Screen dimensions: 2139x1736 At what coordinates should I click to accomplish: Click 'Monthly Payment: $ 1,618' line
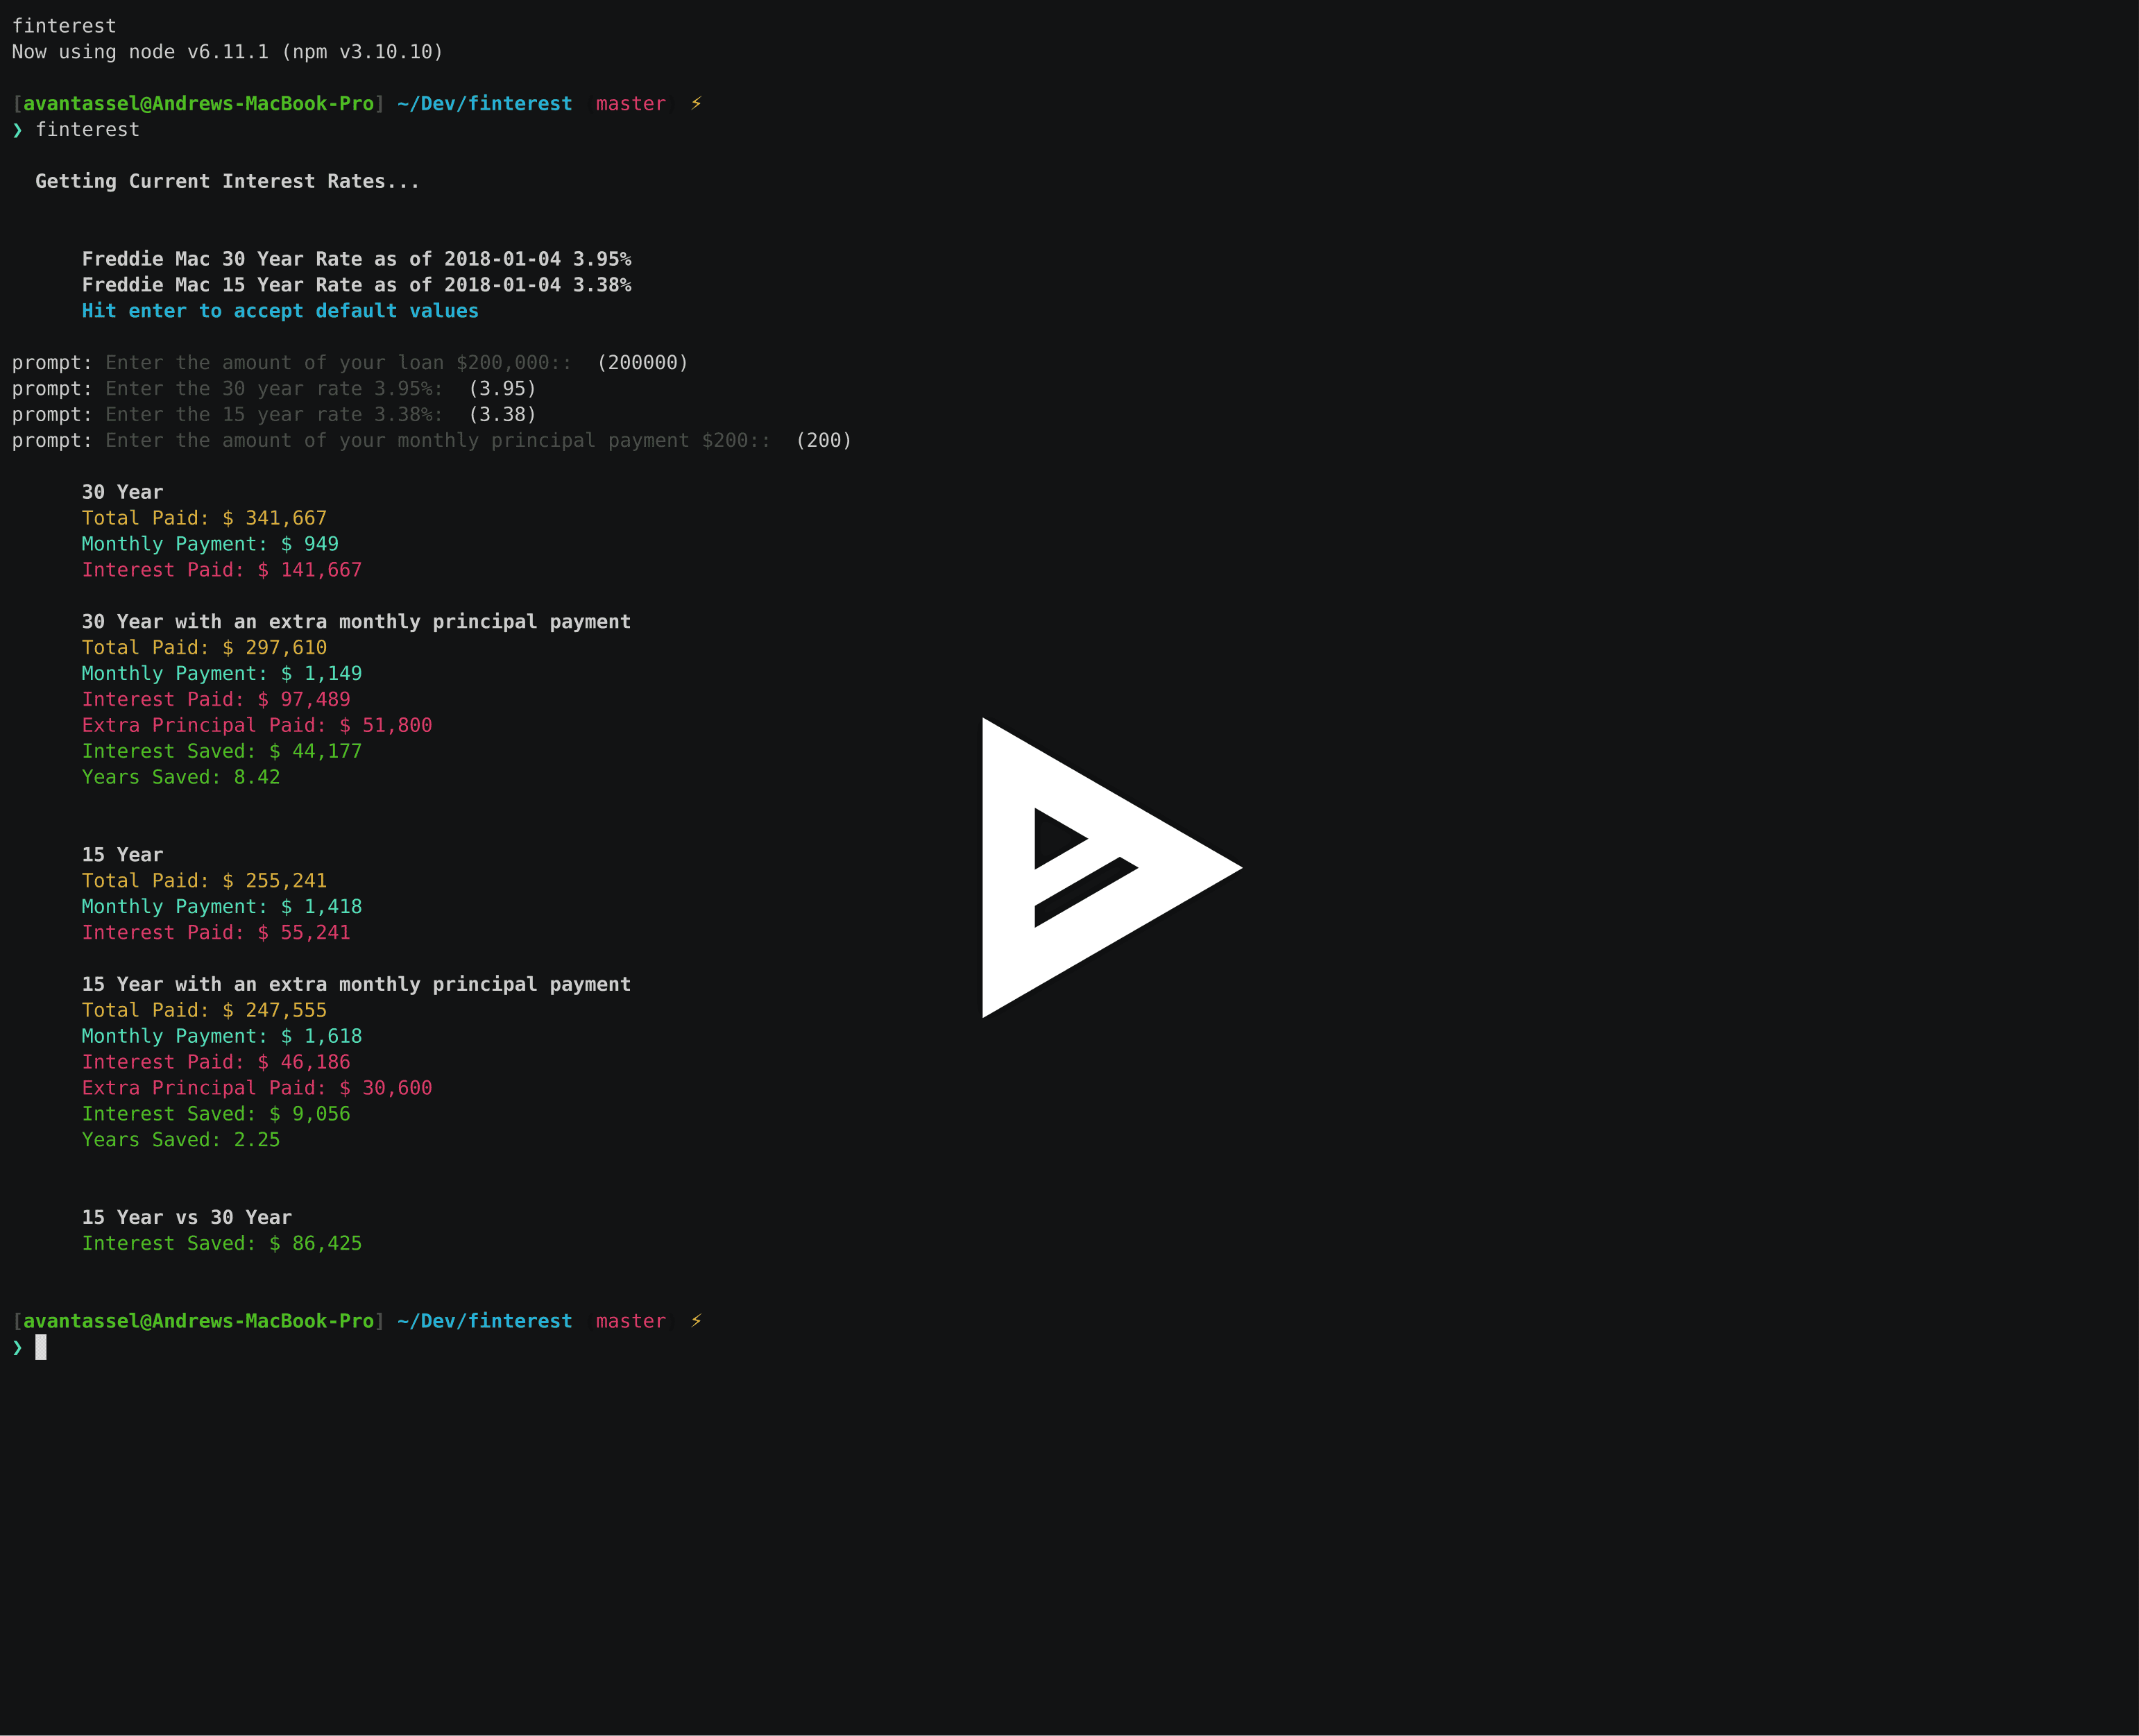pyautogui.click(x=222, y=1036)
